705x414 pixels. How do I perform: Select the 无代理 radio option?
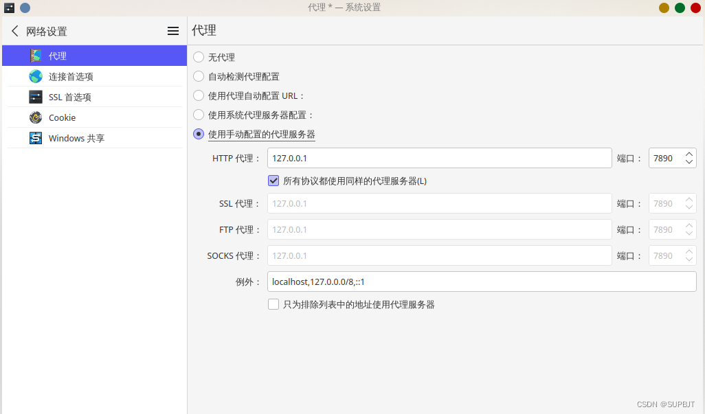point(199,57)
